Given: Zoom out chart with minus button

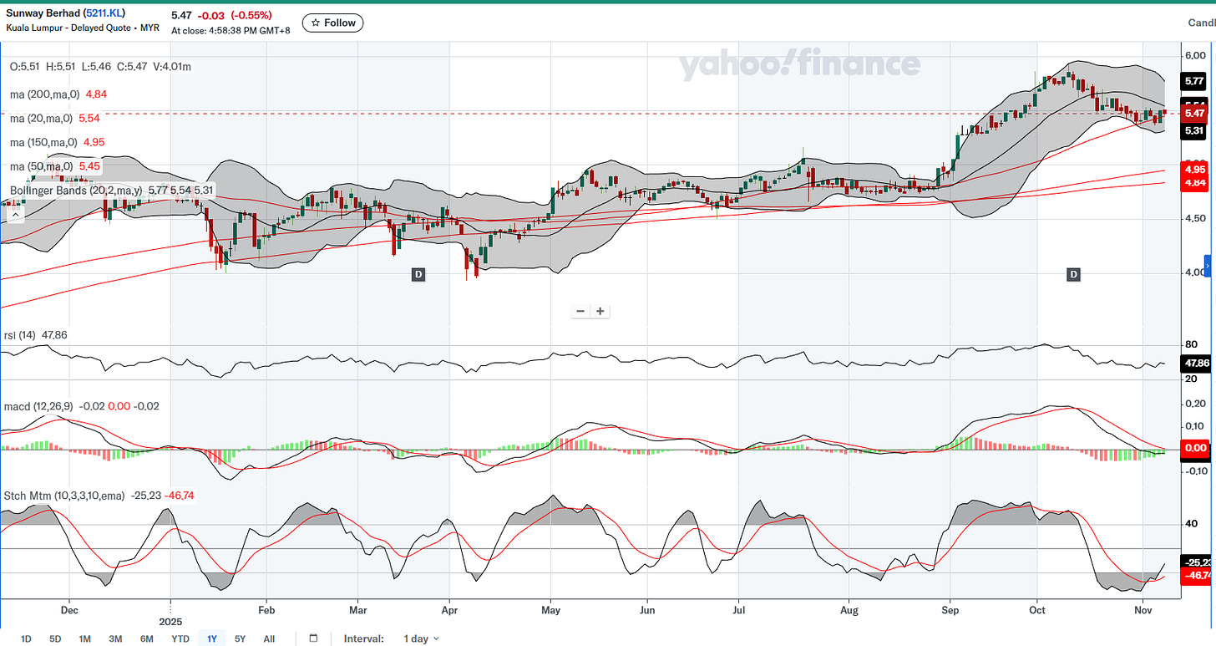Looking at the screenshot, I should coord(581,312).
